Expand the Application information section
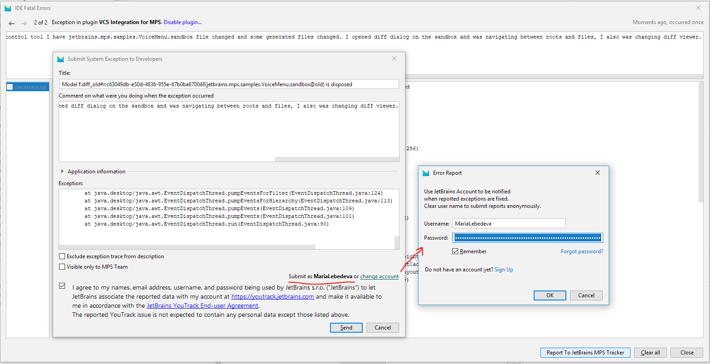Image resolution: width=710 pixels, height=364 pixels. coord(62,172)
